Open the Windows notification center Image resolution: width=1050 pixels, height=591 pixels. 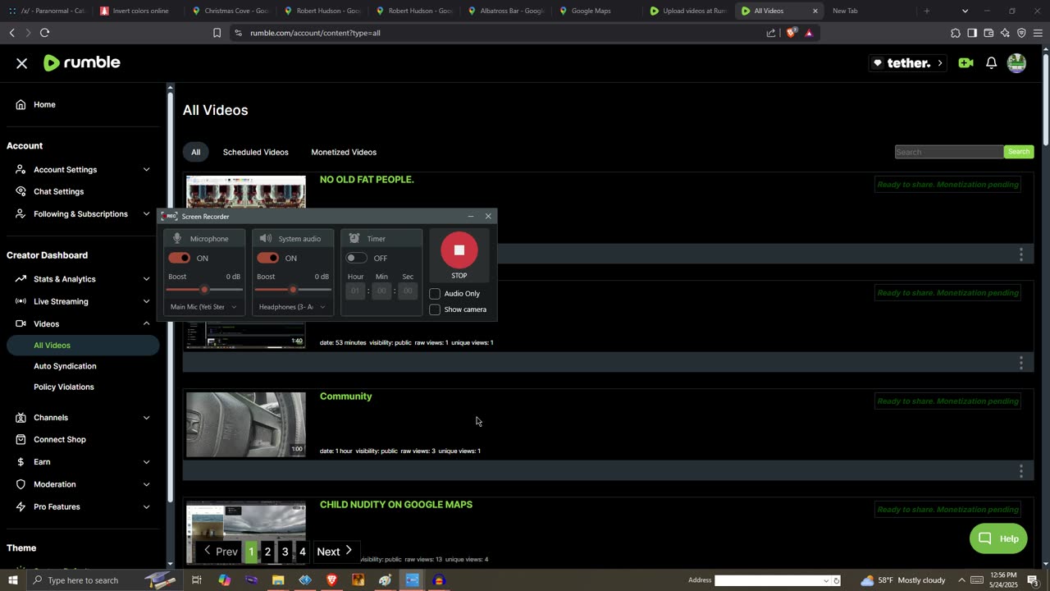coord(1033,580)
